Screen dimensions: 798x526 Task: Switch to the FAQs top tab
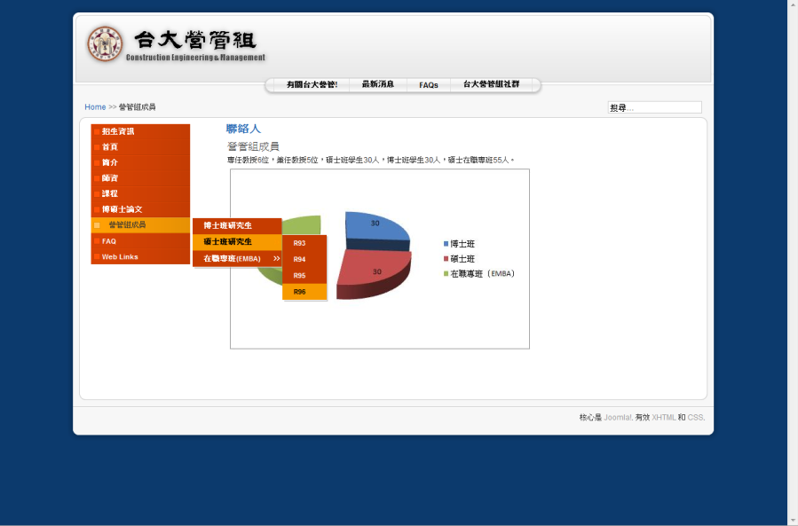pos(429,85)
